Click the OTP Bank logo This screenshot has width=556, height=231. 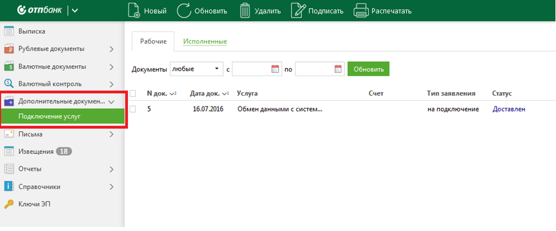point(40,10)
